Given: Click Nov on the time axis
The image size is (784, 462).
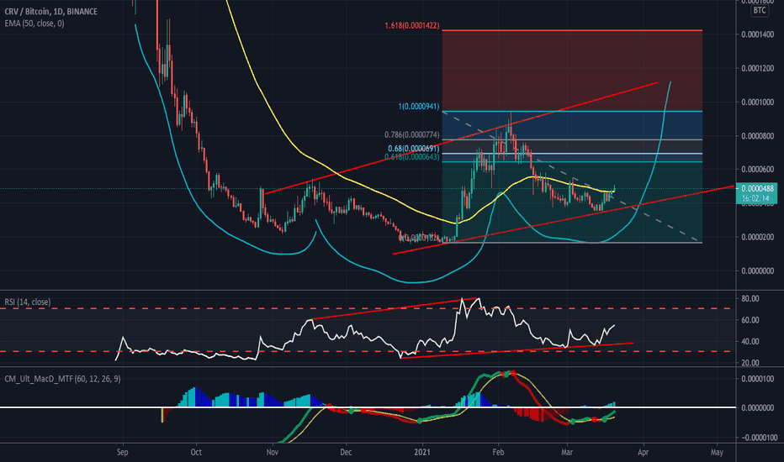Looking at the screenshot, I should [x=272, y=452].
